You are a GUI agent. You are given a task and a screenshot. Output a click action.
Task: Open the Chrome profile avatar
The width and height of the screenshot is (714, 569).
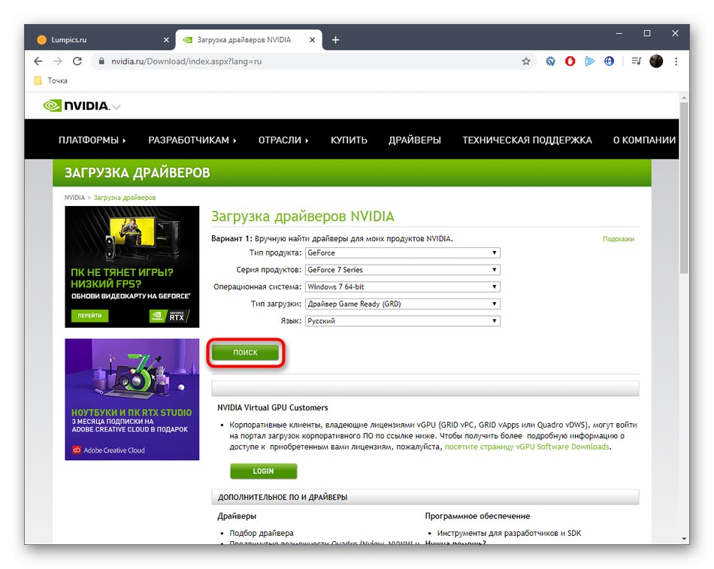pos(656,61)
